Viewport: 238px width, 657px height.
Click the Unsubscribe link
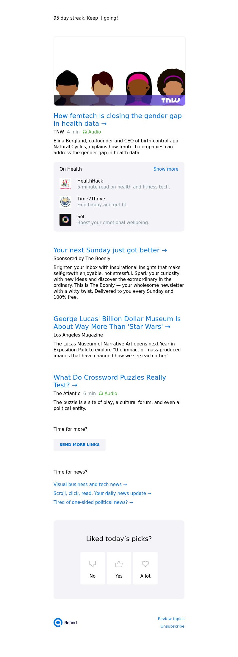(172, 626)
